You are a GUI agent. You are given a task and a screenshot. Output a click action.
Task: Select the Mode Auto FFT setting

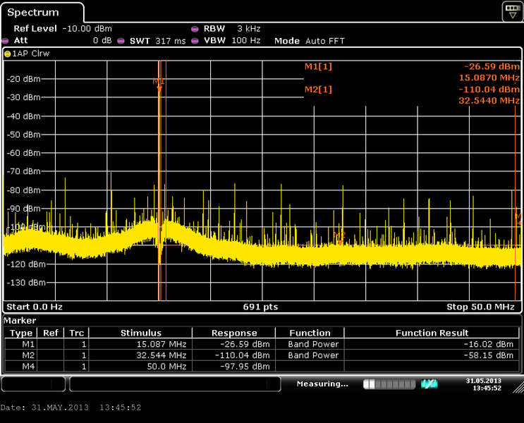(309, 41)
